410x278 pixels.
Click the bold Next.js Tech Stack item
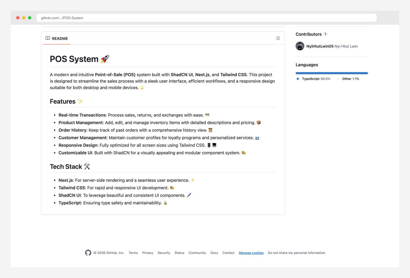point(66,180)
